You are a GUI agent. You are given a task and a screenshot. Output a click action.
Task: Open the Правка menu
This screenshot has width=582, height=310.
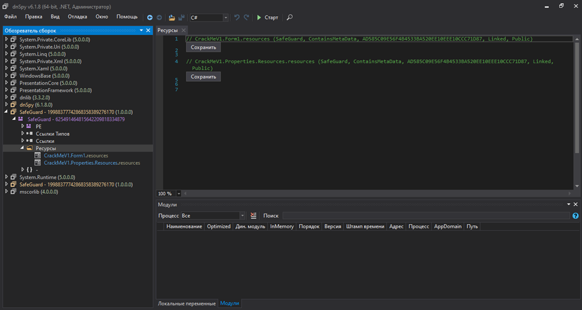pyautogui.click(x=34, y=17)
